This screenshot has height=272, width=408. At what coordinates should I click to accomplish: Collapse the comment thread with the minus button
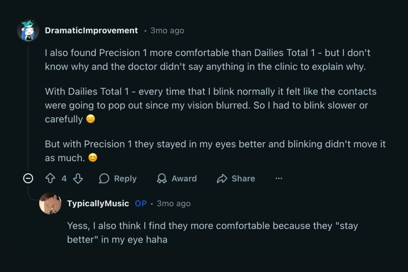[28, 178]
